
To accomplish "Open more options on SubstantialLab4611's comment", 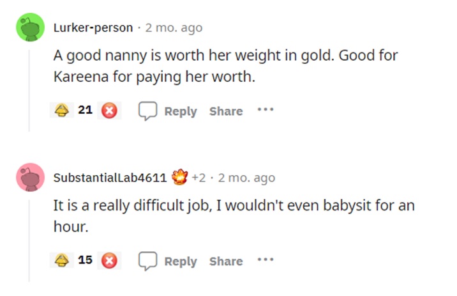I will [264, 260].
